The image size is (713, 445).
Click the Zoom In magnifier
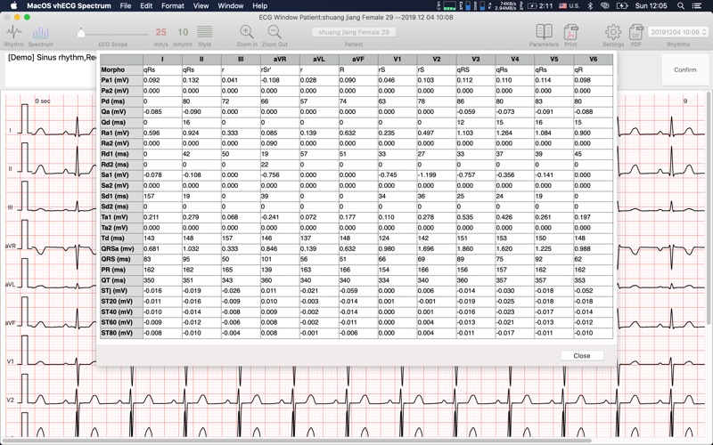point(247,32)
